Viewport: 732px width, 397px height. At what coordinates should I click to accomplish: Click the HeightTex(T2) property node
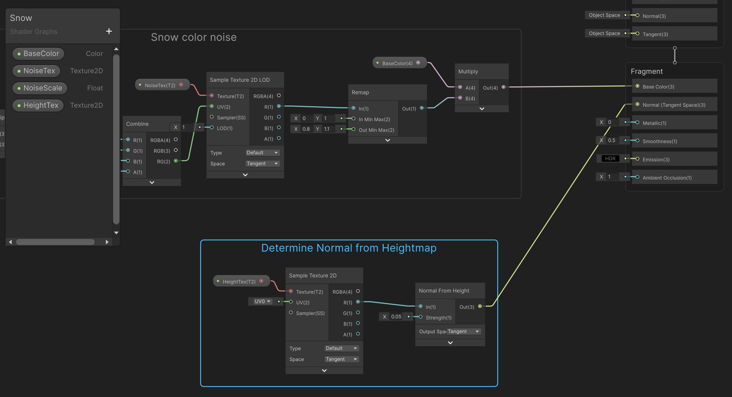[239, 281]
